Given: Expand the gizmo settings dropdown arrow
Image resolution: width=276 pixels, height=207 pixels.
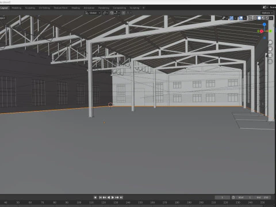Looking at the screenshot, I should pyautogui.click(x=235, y=18).
